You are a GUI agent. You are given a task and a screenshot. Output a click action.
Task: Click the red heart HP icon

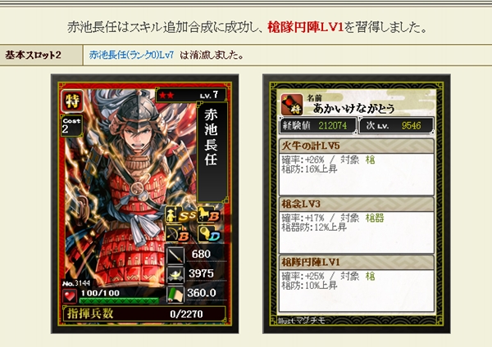coord(70,296)
